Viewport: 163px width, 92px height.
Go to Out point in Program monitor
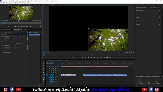(97, 58)
